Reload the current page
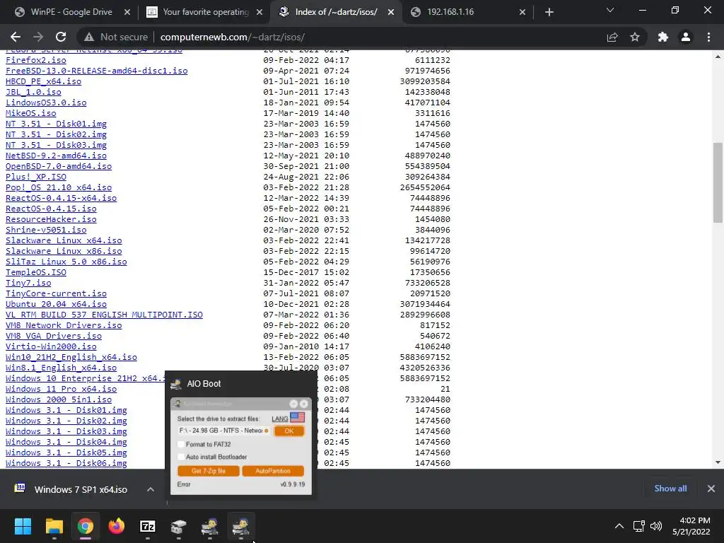Screen dimensions: 724x543 61,37
